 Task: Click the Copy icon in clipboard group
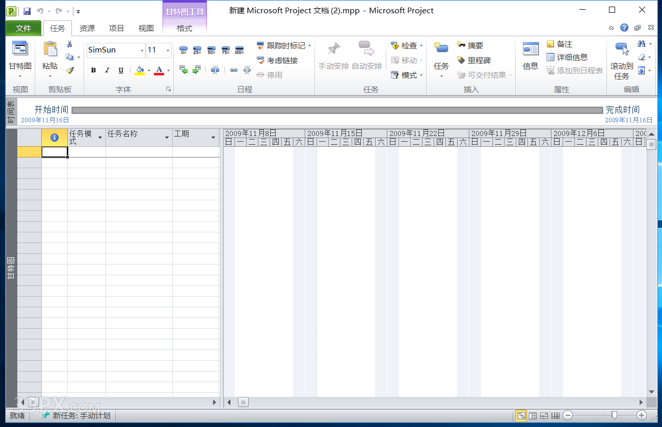[x=70, y=57]
